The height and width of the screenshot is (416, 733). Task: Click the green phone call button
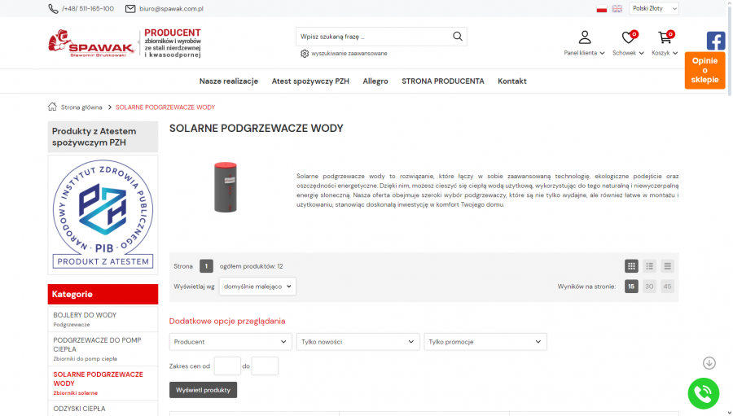703,393
